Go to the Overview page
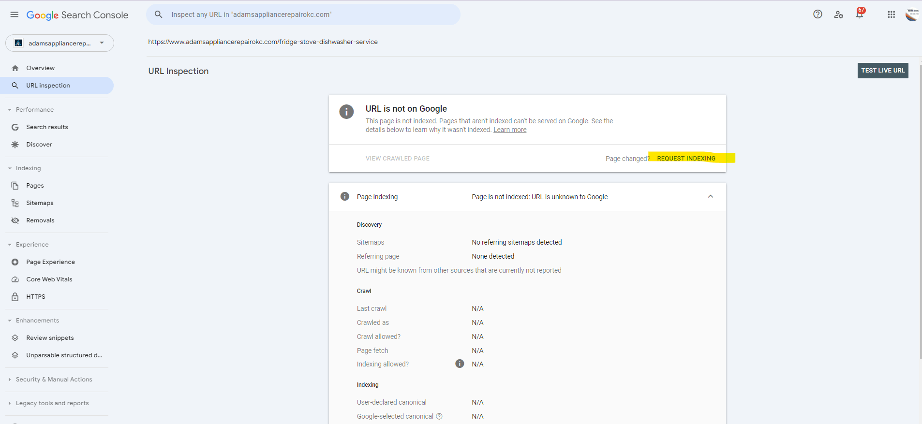 pyautogui.click(x=41, y=68)
